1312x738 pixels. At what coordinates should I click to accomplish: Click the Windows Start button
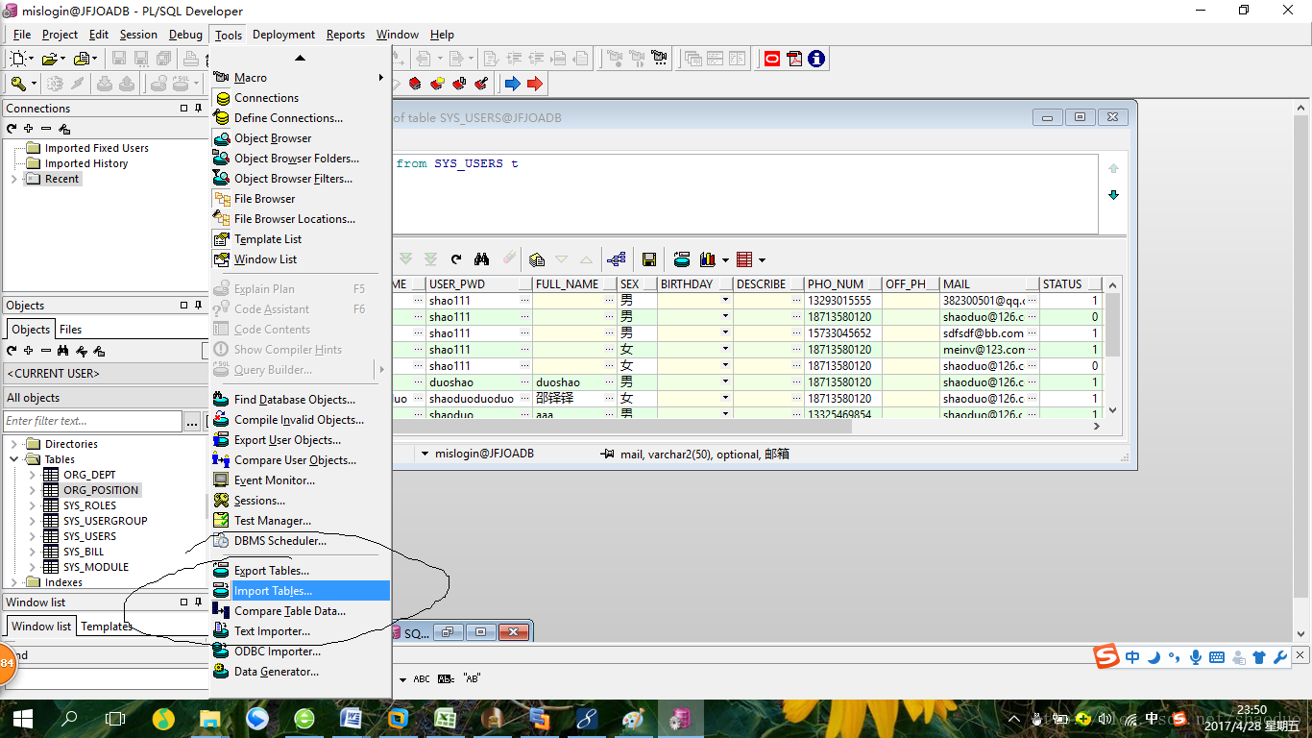click(x=23, y=718)
